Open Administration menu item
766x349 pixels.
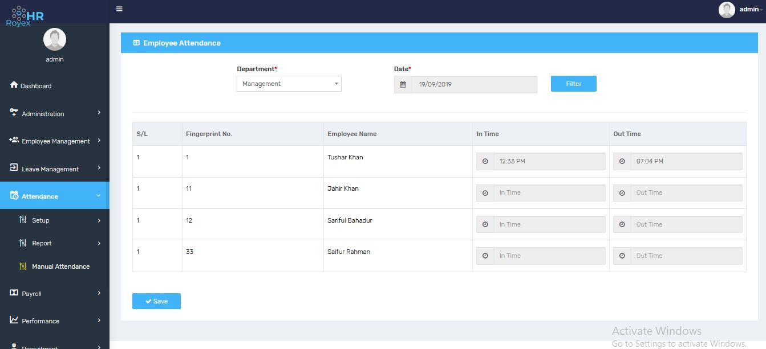[55, 113]
